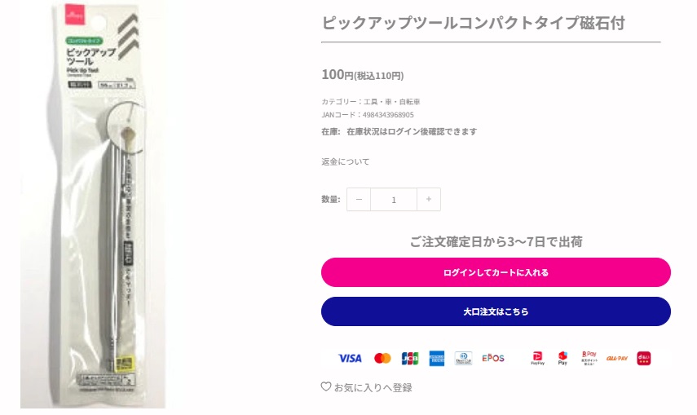Click the Rakuten Pay icon
This screenshot has height=415, width=697.
[x=589, y=358]
